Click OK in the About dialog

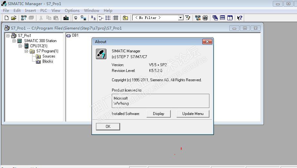[x=108, y=127]
